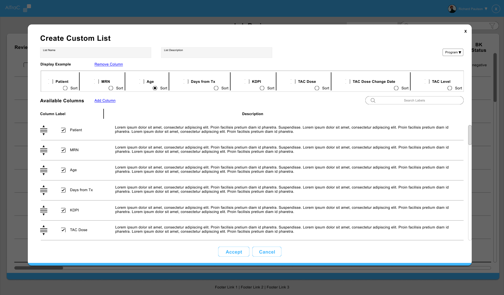
Task: Toggle the MRN column checkbox
Action: (x=63, y=150)
